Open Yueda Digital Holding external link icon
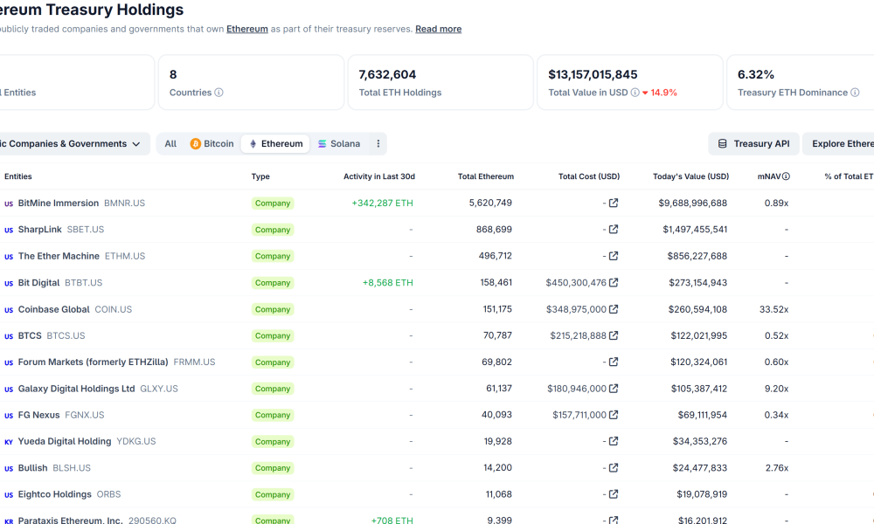The width and height of the screenshot is (874, 524). pyautogui.click(x=614, y=441)
